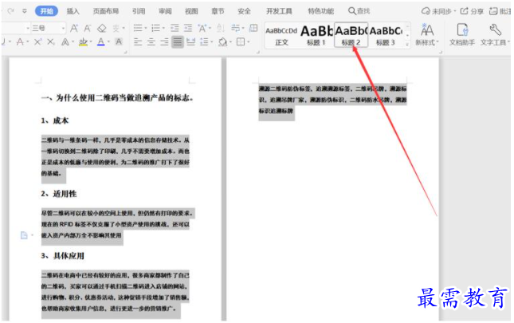Click the 查找 search box
The height and width of the screenshot is (323, 514).
(359, 11)
